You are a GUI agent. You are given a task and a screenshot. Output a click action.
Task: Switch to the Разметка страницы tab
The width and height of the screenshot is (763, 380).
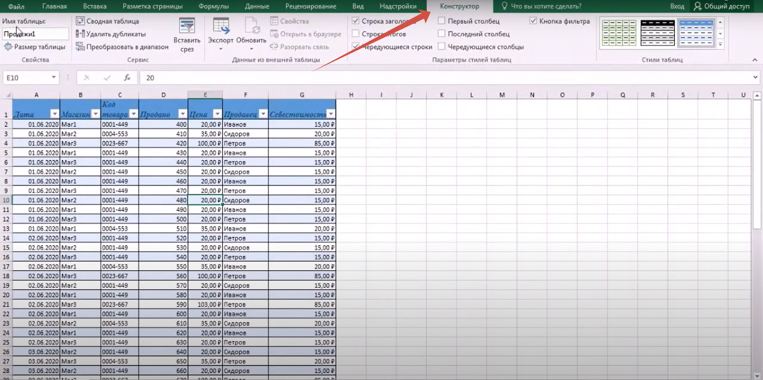[153, 6]
